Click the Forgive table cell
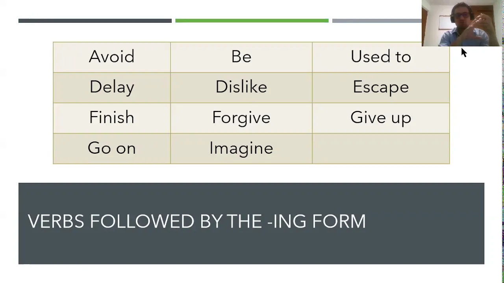Viewport: 504px width, 283px height. pyautogui.click(x=241, y=118)
